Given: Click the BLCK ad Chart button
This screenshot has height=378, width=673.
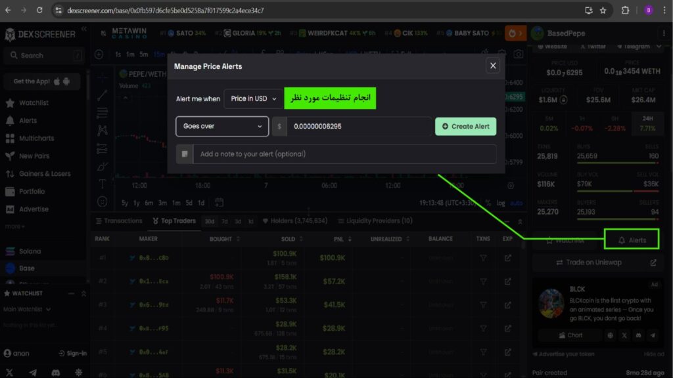Looking at the screenshot, I should [x=571, y=335].
